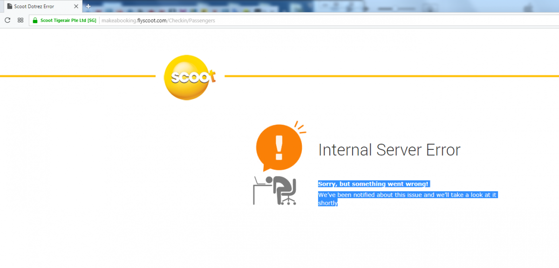Click the green padlock security icon
The width and height of the screenshot is (559, 268).
click(x=35, y=20)
